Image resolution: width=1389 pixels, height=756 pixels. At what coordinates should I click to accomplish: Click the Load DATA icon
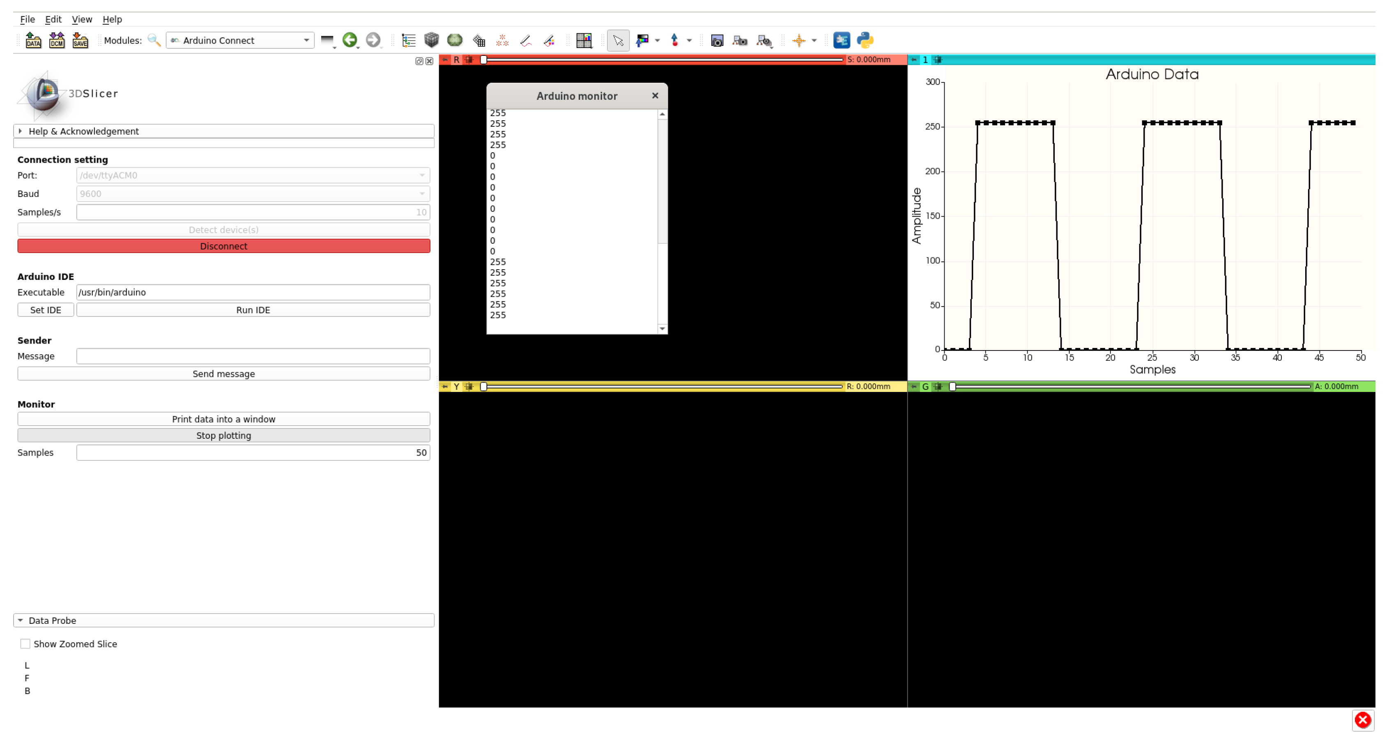33,40
